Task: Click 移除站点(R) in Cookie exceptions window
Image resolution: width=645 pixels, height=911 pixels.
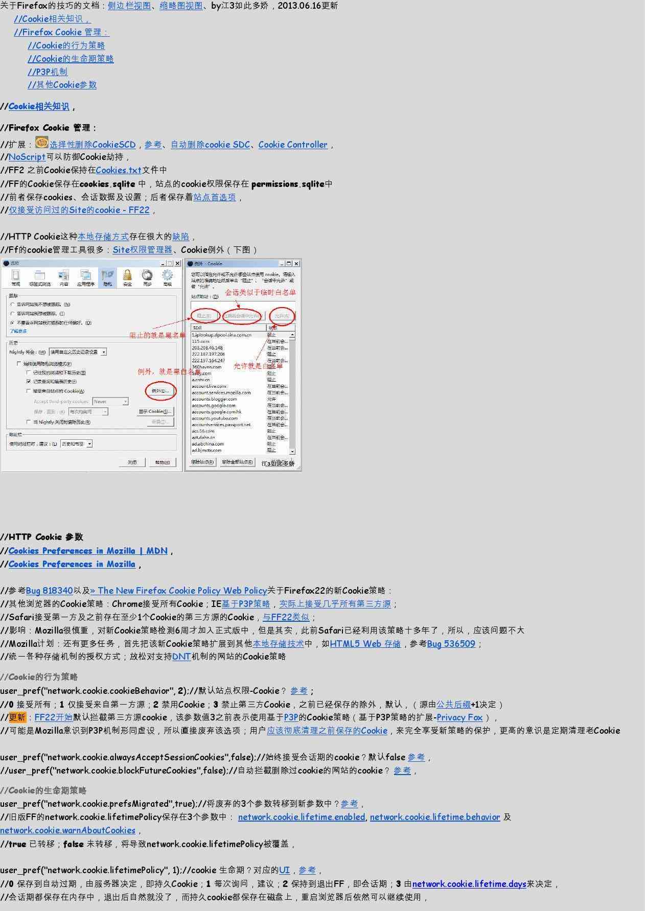Action: point(202,462)
